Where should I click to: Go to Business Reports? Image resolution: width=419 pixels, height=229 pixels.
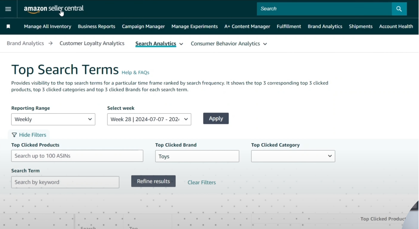point(97,27)
